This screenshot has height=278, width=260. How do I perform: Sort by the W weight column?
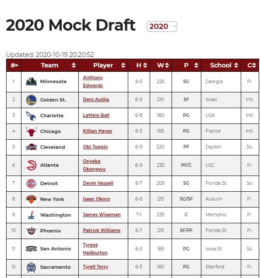(x=161, y=65)
